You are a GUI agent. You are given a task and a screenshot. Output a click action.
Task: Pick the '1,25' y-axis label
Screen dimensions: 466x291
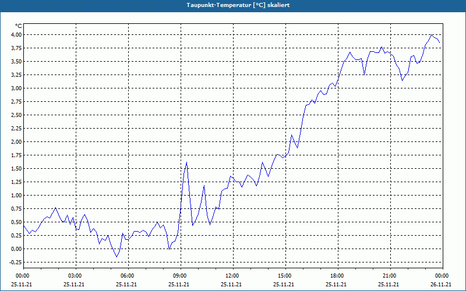[16, 182]
